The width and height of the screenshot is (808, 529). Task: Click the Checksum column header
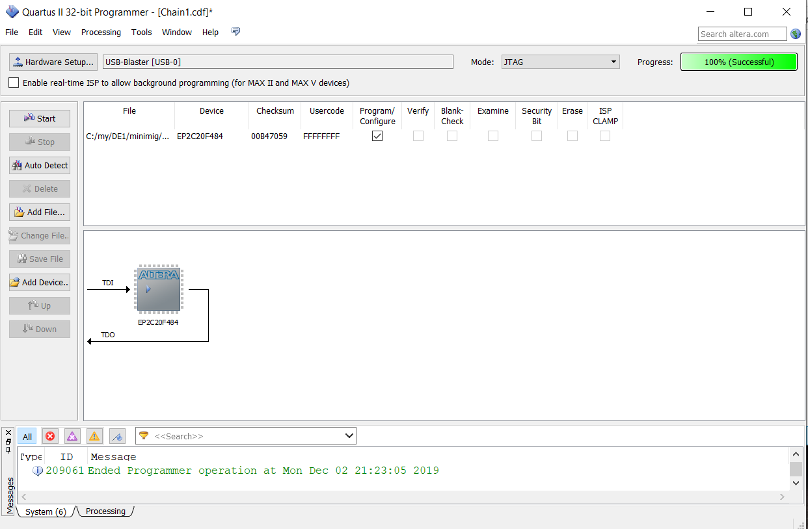275,111
